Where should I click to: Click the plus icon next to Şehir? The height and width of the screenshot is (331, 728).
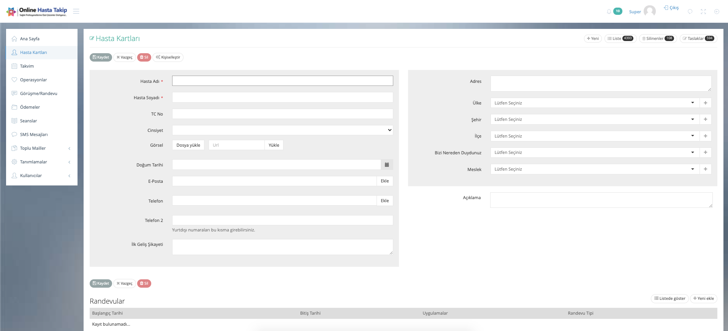click(705, 119)
